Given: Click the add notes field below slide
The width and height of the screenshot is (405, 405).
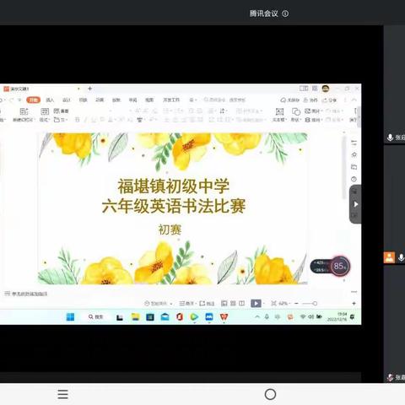Looking at the screenshot, I should click(26, 294).
